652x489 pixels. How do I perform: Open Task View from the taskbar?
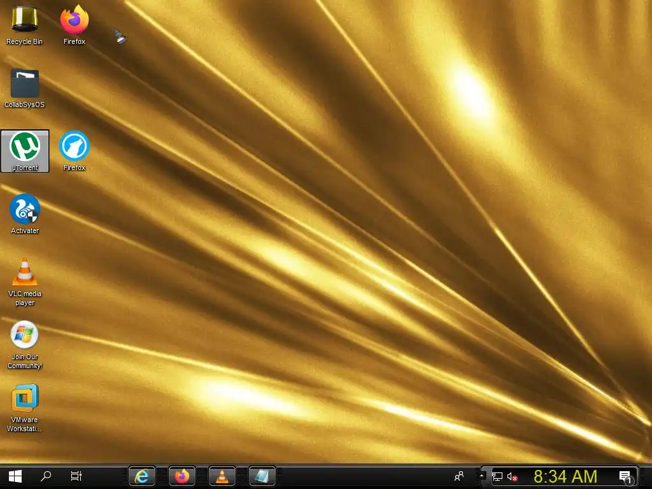(x=76, y=476)
